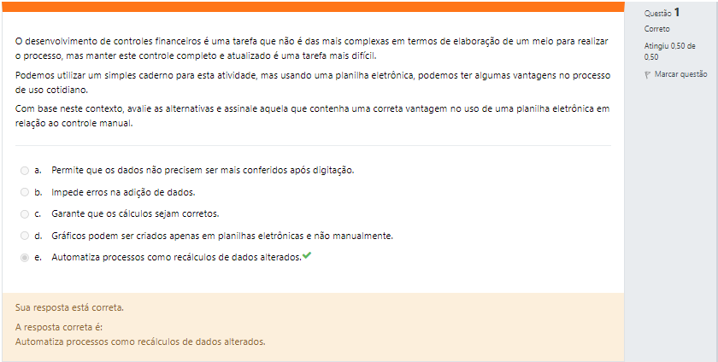
Task: Select the radio button for option e
Action: (25, 258)
